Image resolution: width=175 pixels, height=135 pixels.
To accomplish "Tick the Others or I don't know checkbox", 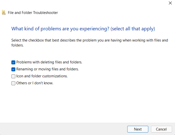I will point(13,83).
